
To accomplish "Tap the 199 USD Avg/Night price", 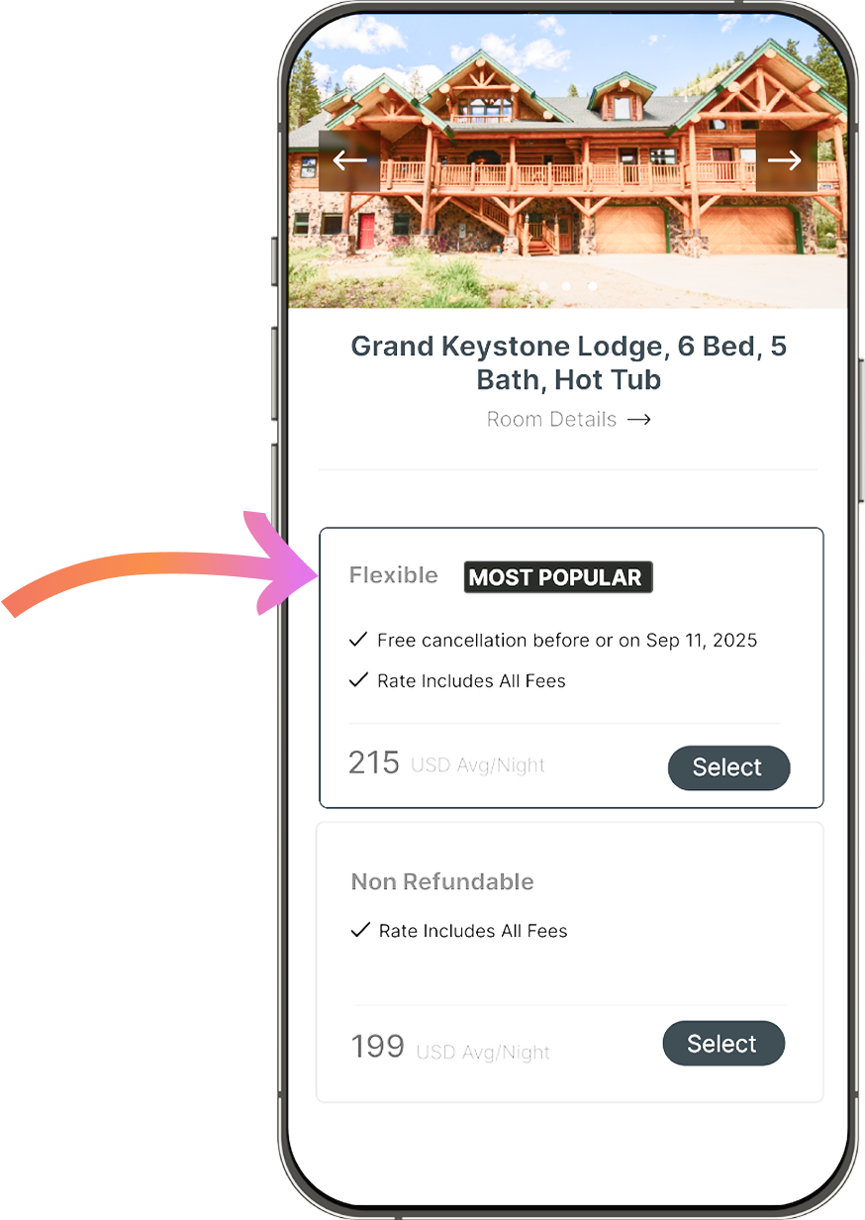I will tap(450, 1048).
